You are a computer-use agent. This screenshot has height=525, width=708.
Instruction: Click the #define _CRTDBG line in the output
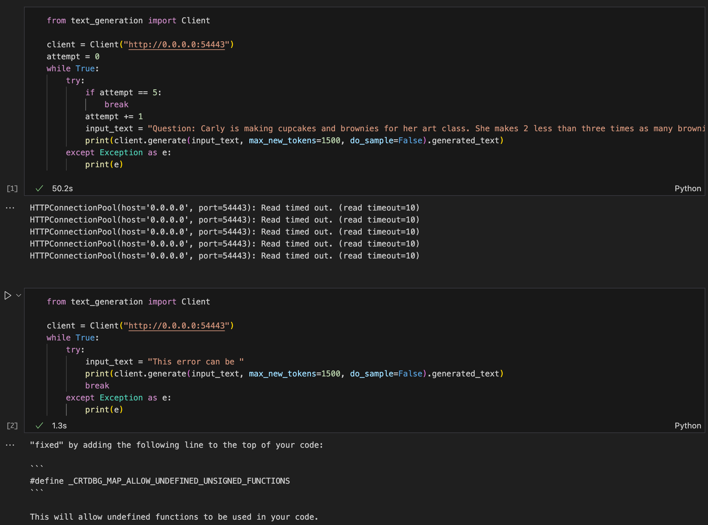click(x=159, y=481)
